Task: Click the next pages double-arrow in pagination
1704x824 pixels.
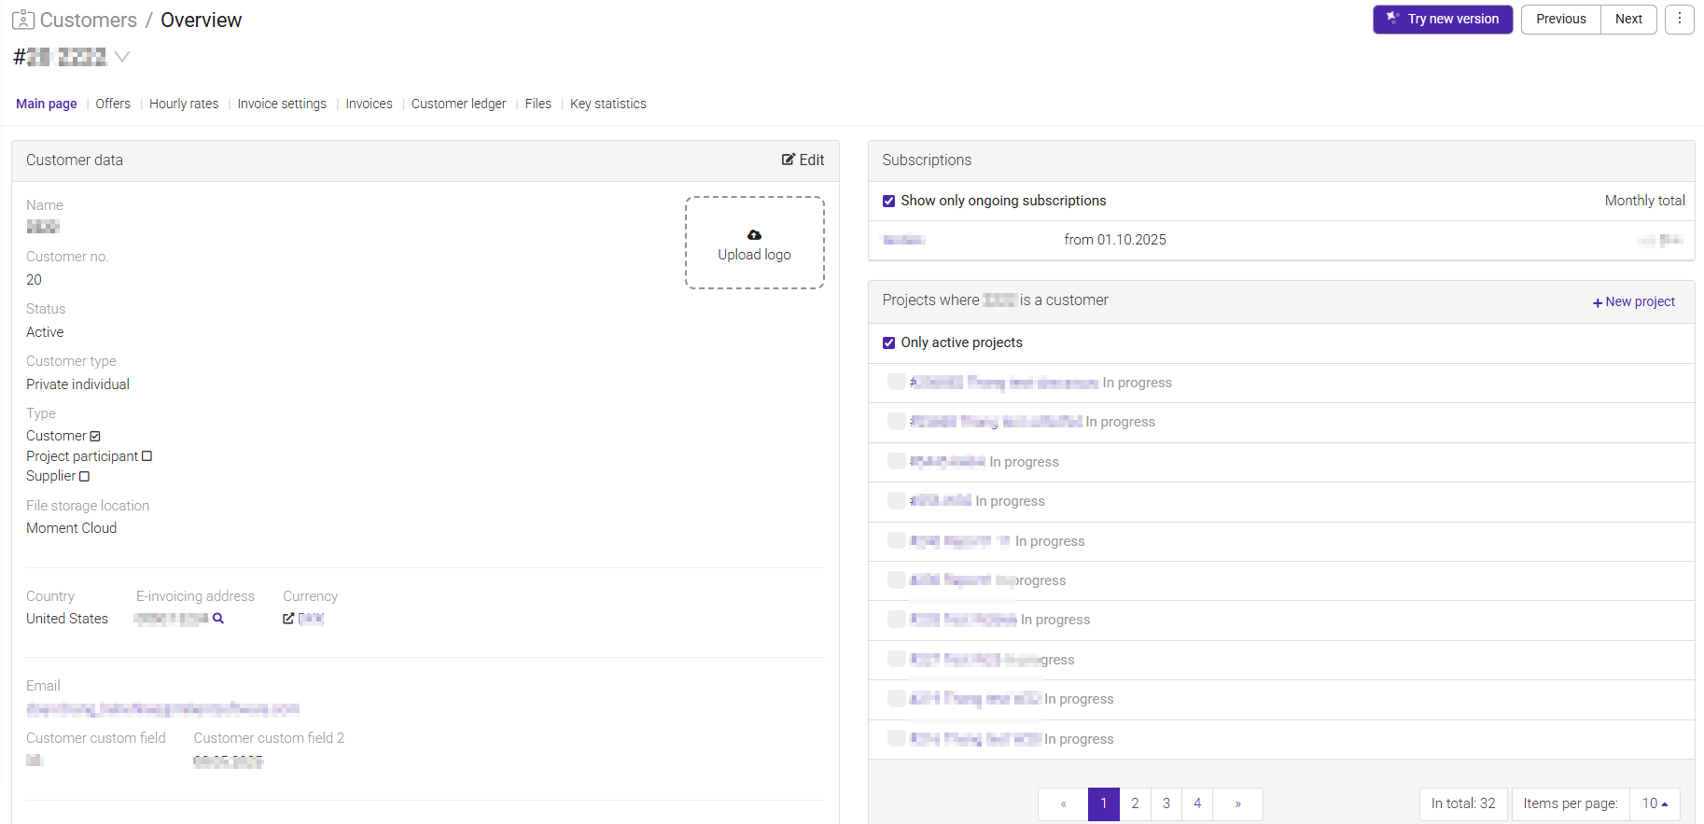Action: pyautogui.click(x=1237, y=803)
